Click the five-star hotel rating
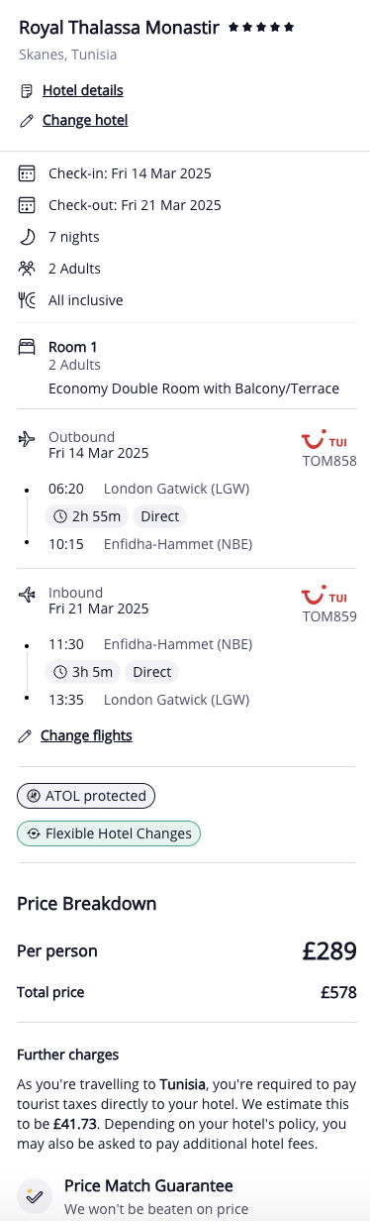The width and height of the screenshot is (370, 1221). (x=261, y=28)
